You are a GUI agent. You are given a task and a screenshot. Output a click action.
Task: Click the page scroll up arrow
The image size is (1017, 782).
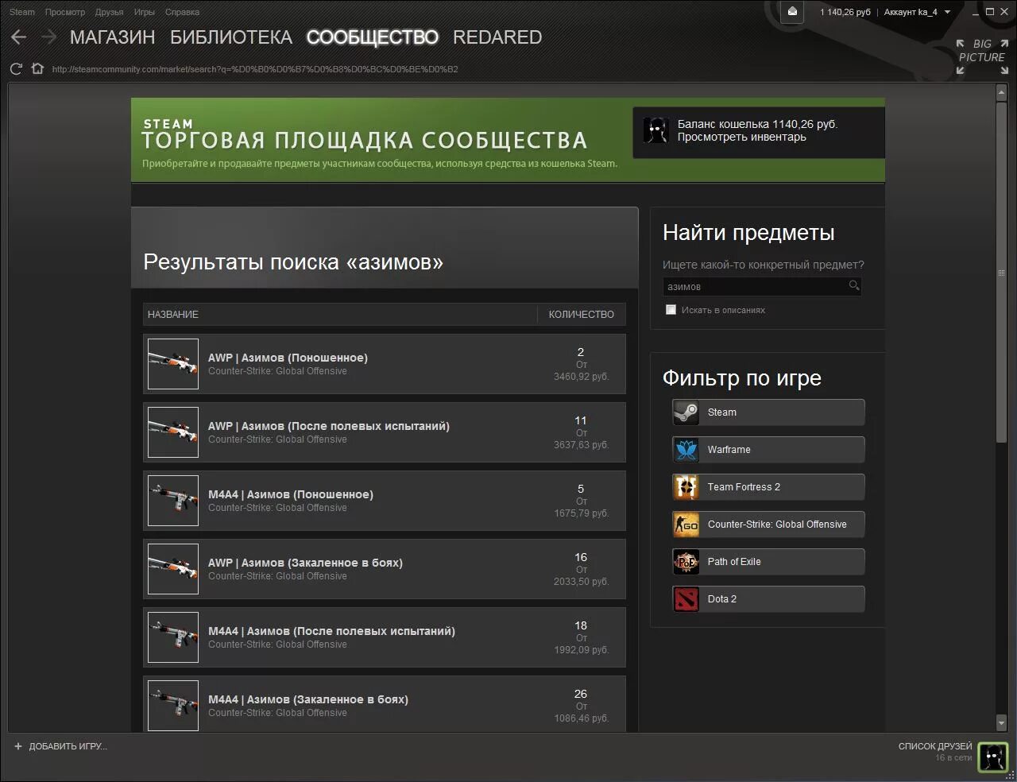(x=1001, y=93)
